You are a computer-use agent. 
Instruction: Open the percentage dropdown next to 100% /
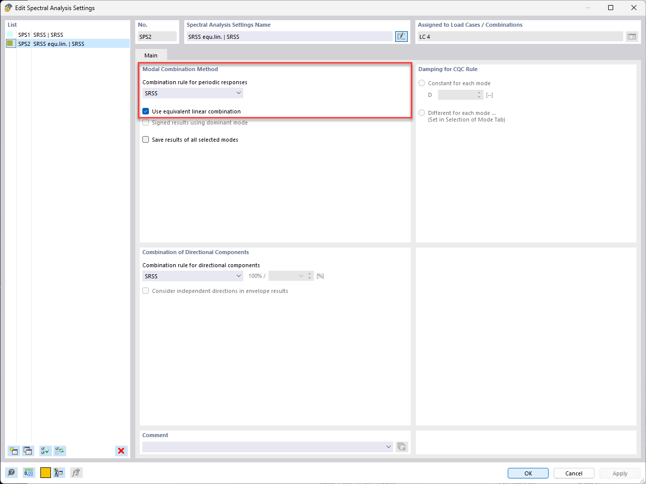(x=301, y=276)
